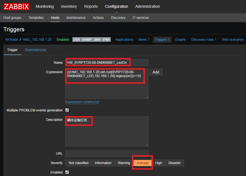Click the IPMI availability indicator
Viewport: 246px width, 176px height.
[x=106, y=40]
